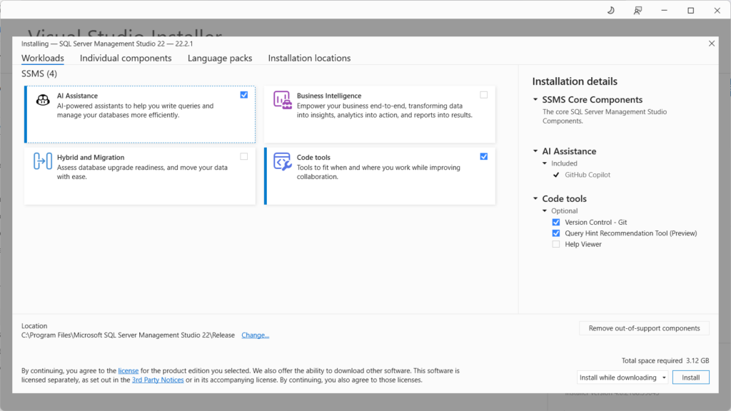Select the Code tools workload icon
Viewport: 731px width, 411px height.
point(283,162)
